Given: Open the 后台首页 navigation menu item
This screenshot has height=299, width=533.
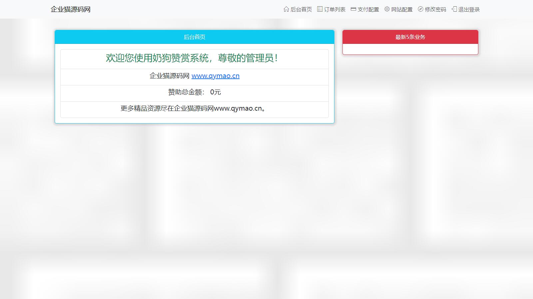Looking at the screenshot, I should coord(301,9).
